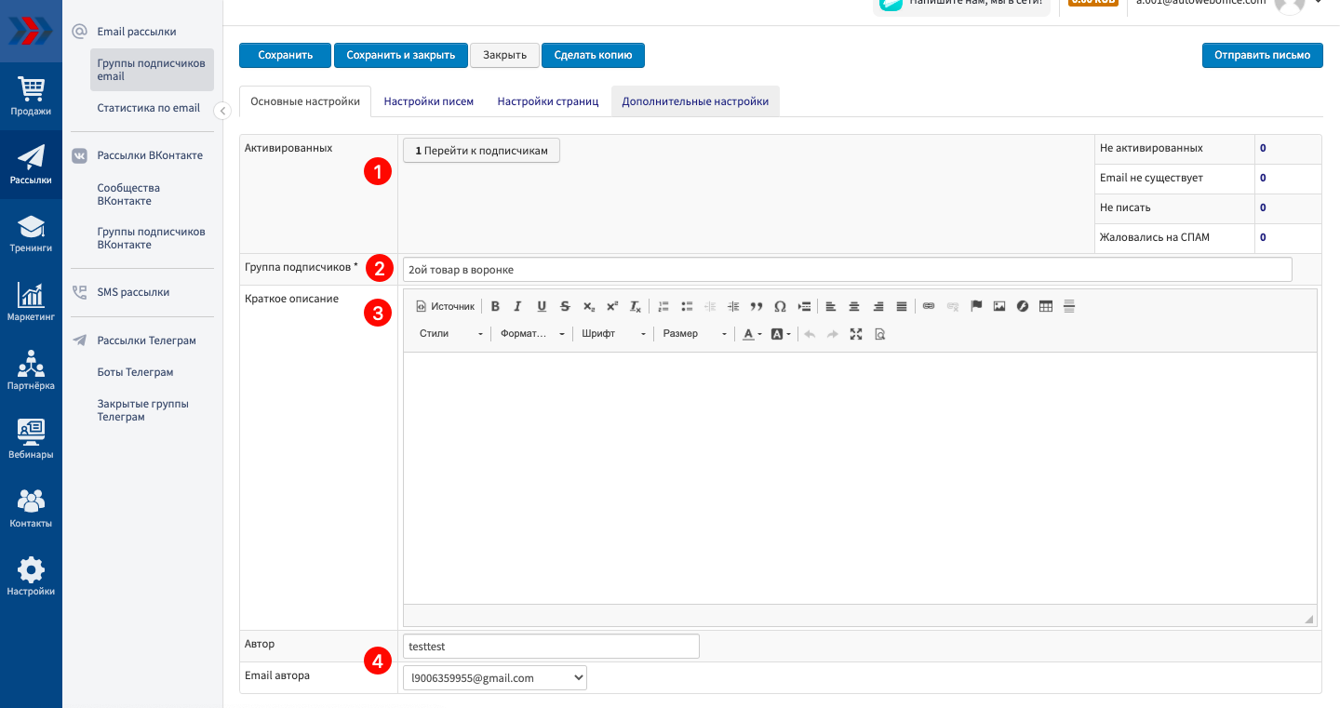This screenshot has height=708, width=1340.
Task: Apply italic formatting in the editor
Action: click(x=518, y=306)
